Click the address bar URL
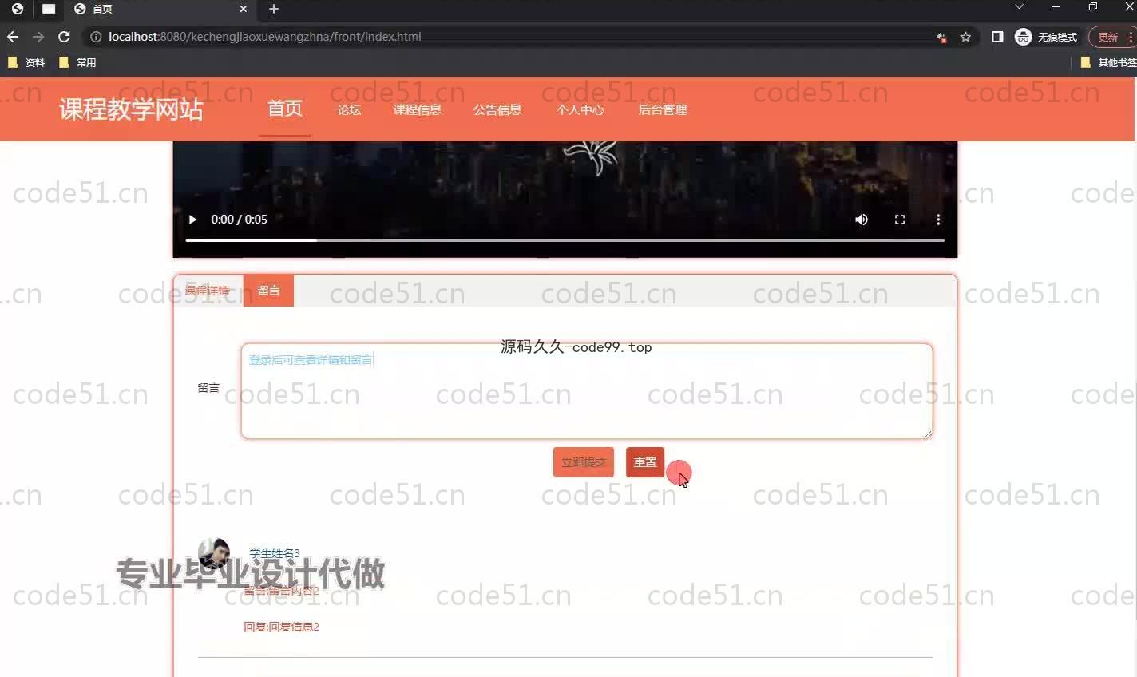 264,37
